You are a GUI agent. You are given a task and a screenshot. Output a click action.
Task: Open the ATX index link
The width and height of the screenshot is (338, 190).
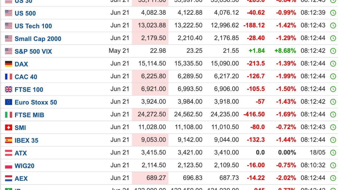21,153
